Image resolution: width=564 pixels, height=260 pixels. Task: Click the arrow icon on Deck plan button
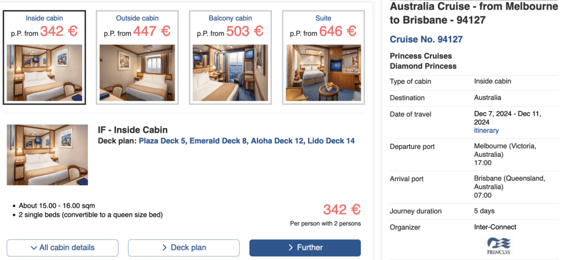click(165, 248)
